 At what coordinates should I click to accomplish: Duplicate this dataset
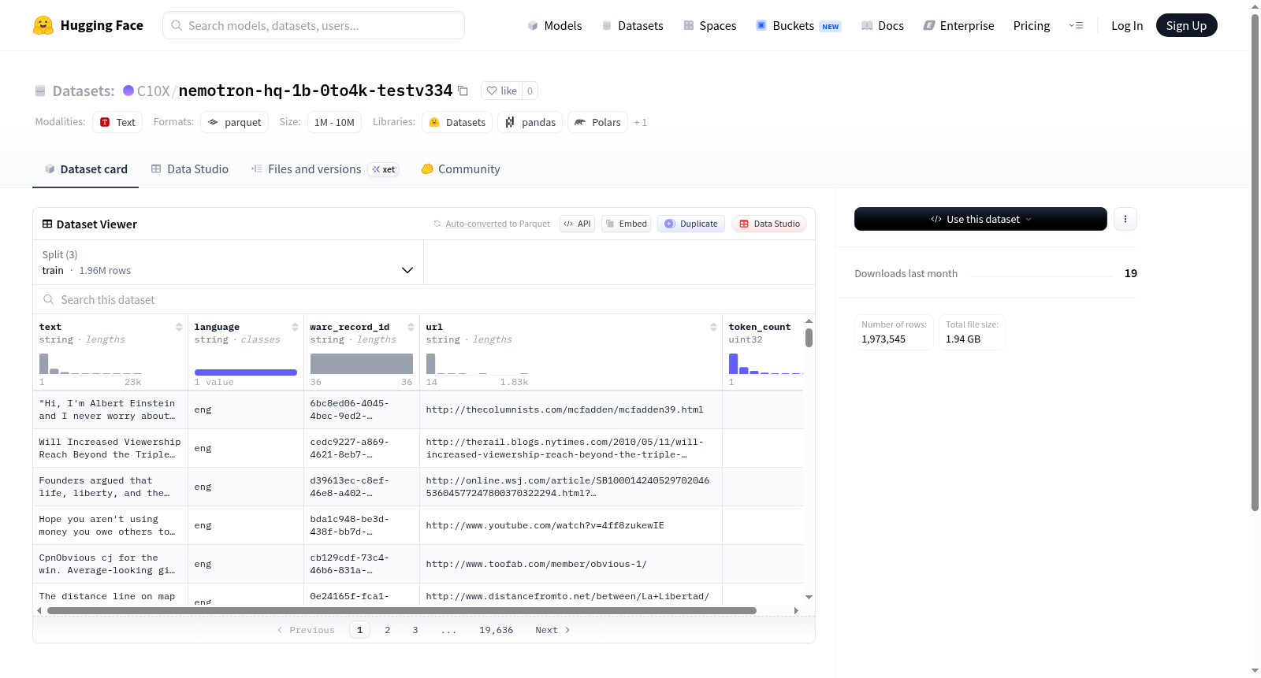690,224
